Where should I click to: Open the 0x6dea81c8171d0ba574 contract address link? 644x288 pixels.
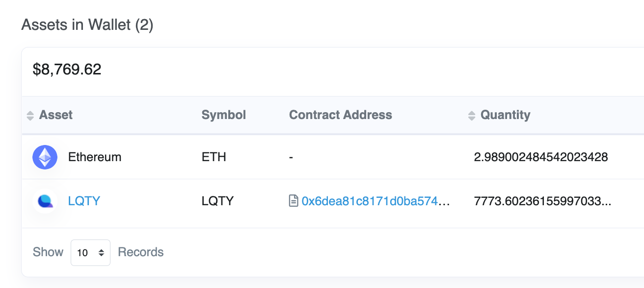[376, 201]
